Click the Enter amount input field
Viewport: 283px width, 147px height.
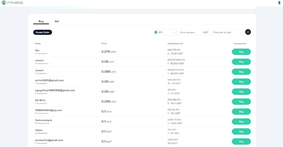coord(190,32)
